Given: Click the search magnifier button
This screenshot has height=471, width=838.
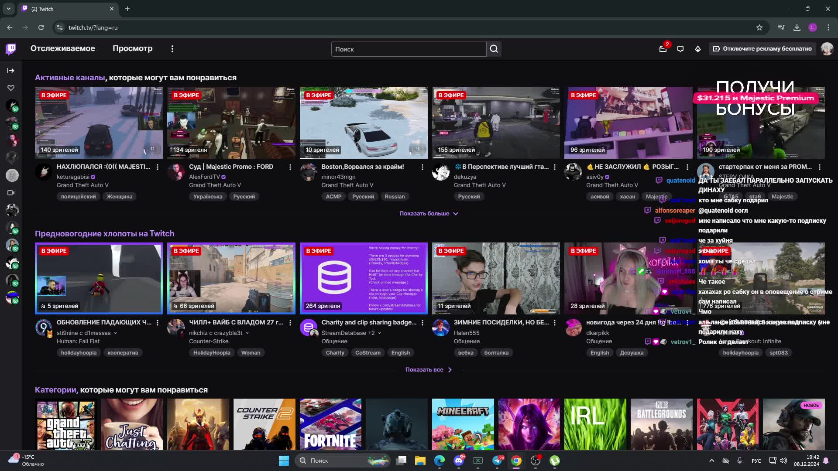Looking at the screenshot, I should [x=494, y=49].
